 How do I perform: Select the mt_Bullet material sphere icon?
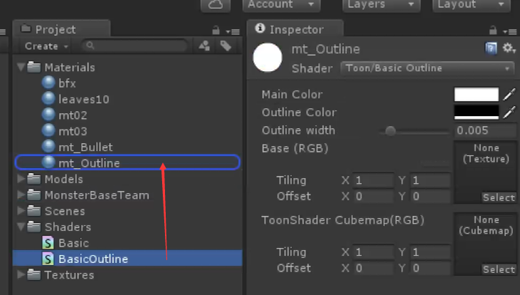pos(49,146)
